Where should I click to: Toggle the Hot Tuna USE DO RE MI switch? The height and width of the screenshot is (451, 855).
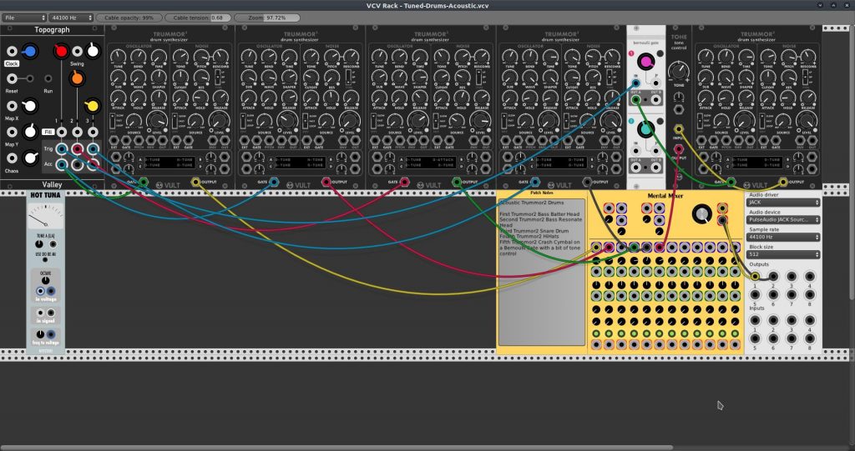[45, 260]
